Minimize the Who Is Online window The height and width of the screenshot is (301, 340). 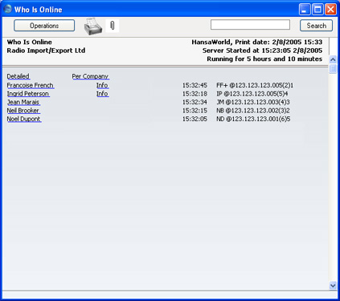[x=305, y=10]
